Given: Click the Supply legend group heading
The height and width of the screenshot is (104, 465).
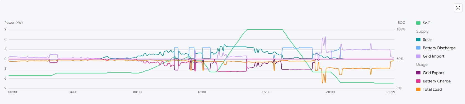Looking at the screenshot, I should pyautogui.click(x=422, y=31).
